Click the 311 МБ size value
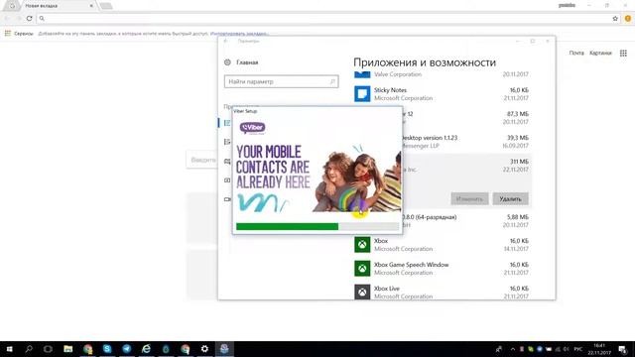Image resolution: width=635 pixels, height=357 pixels. pos(519,162)
